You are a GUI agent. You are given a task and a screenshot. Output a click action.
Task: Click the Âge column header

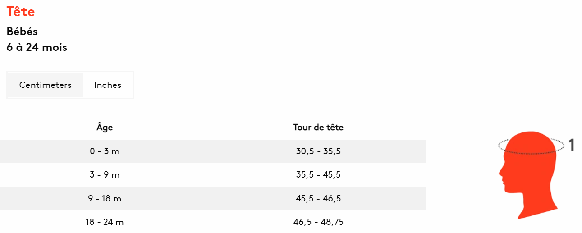click(x=105, y=127)
